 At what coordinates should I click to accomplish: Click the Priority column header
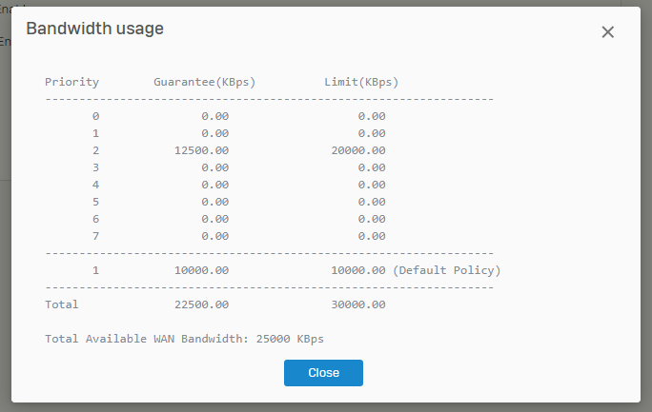click(x=71, y=82)
